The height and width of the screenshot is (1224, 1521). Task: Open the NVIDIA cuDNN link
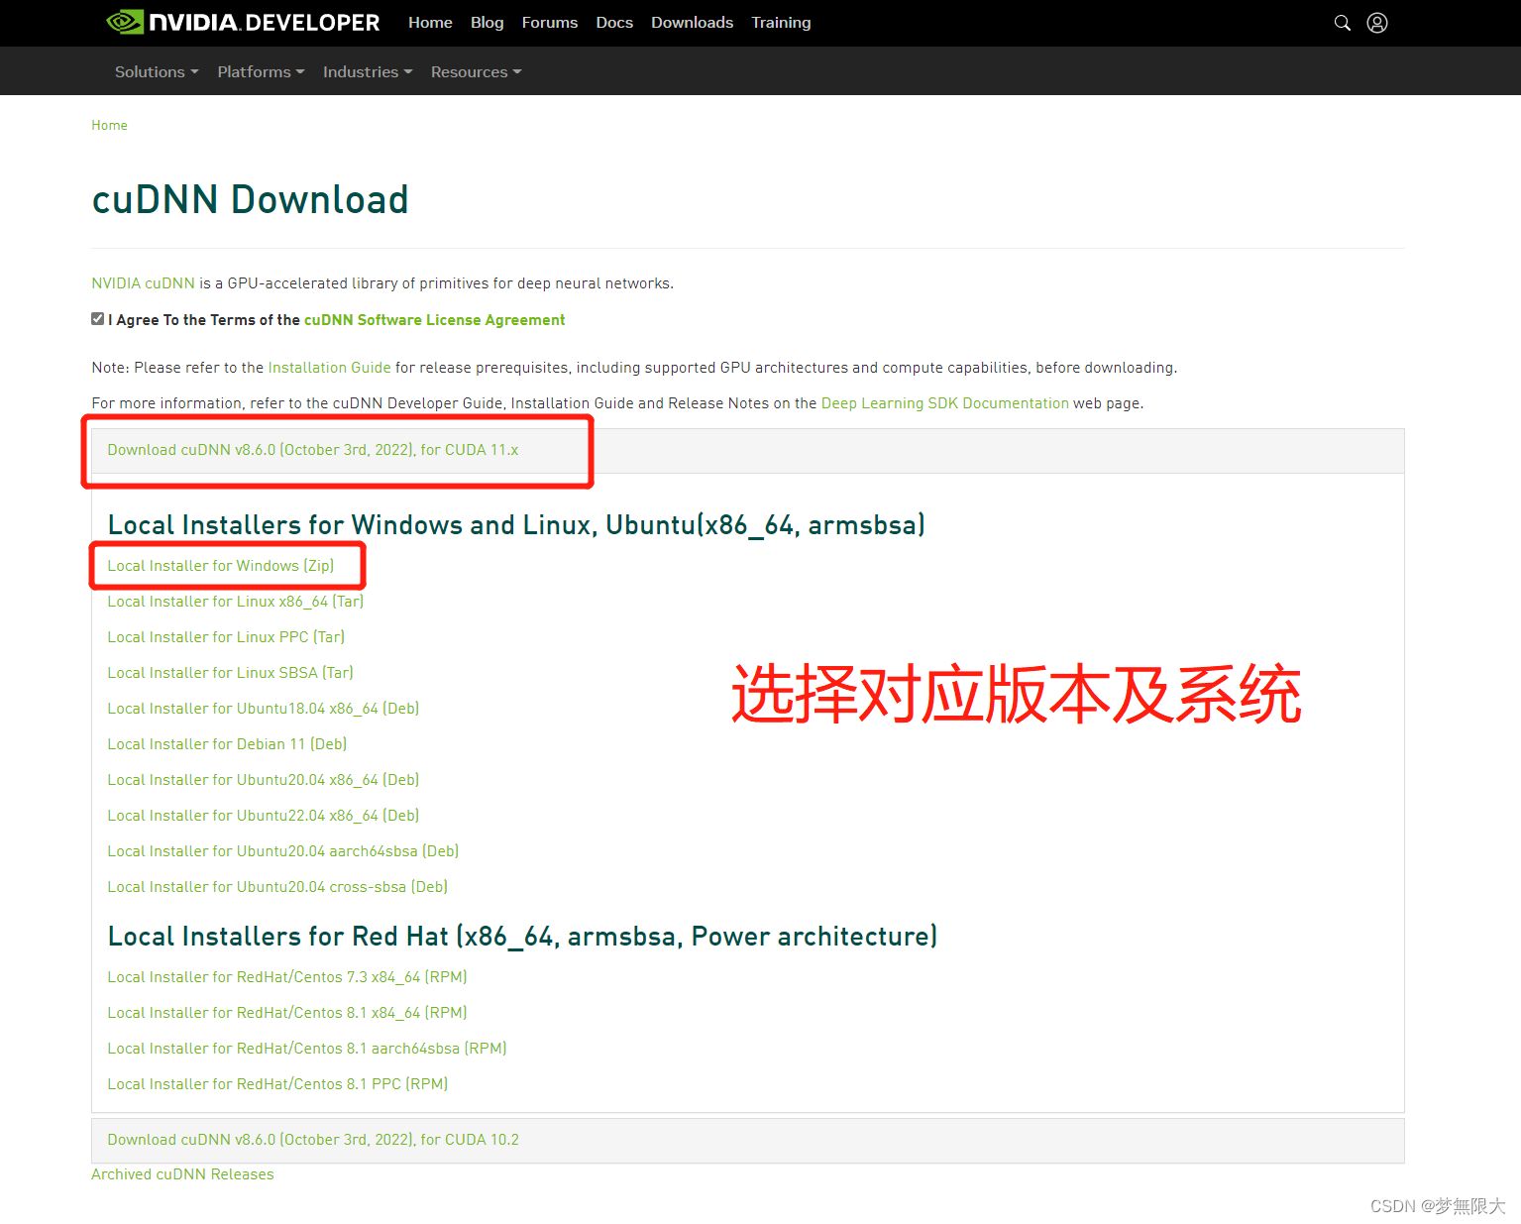(x=143, y=283)
